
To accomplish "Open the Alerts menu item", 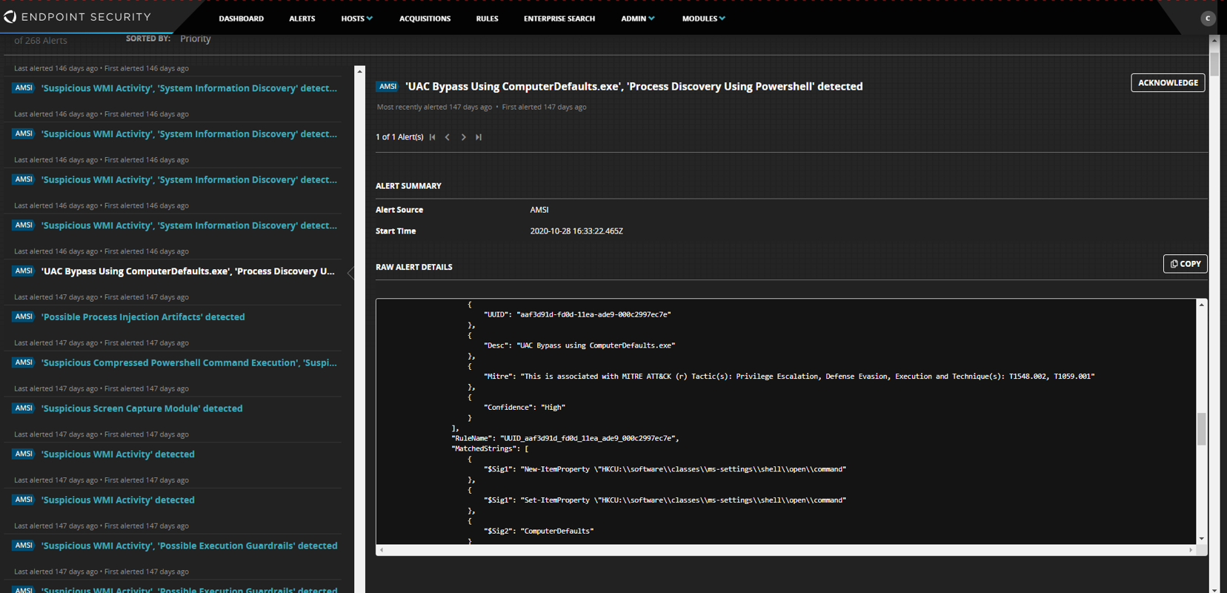I will click(x=302, y=19).
